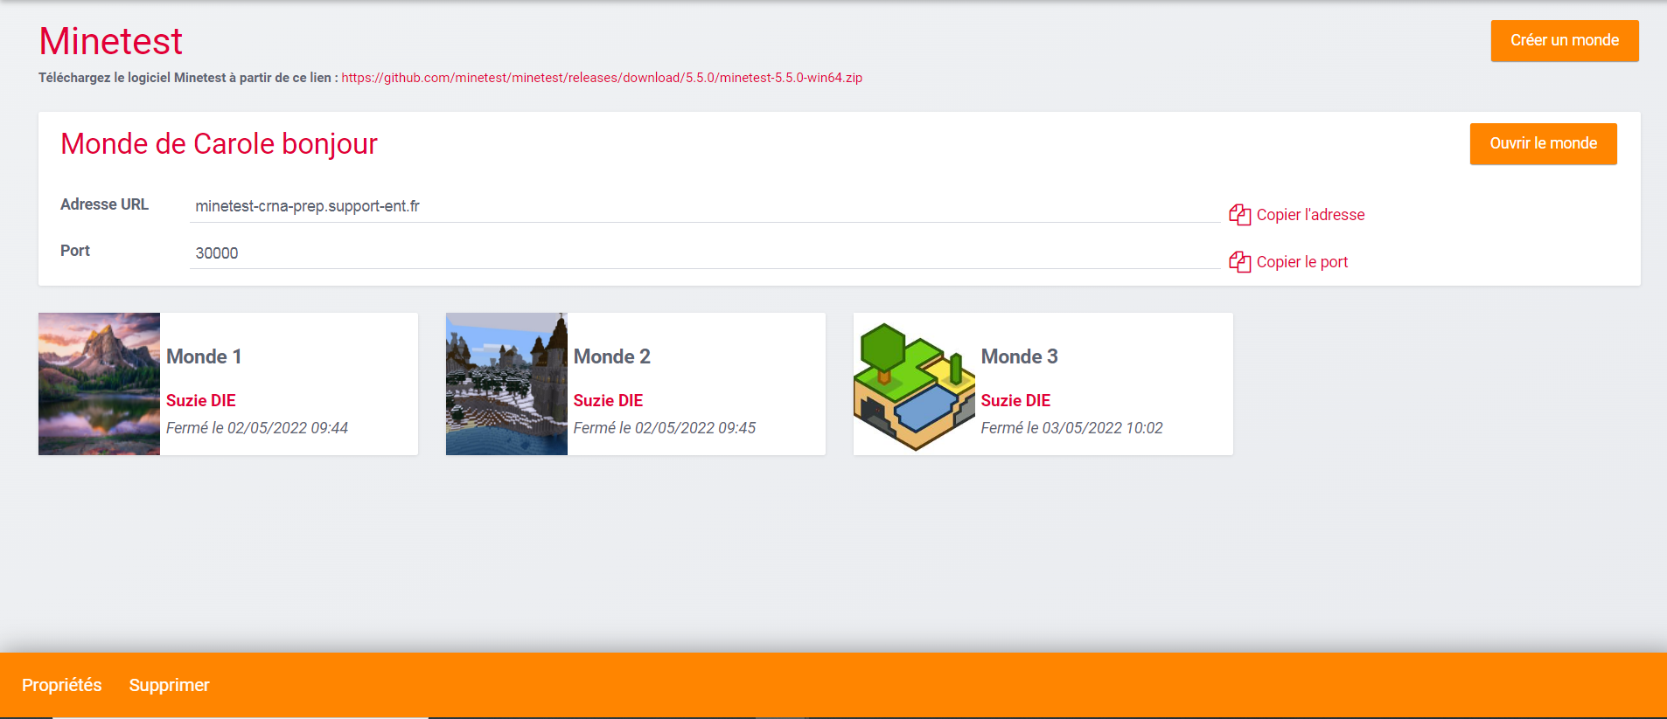This screenshot has height=719, width=1667.
Task: Open the Monde 2 snowy castle thumbnail
Action: point(506,384)
